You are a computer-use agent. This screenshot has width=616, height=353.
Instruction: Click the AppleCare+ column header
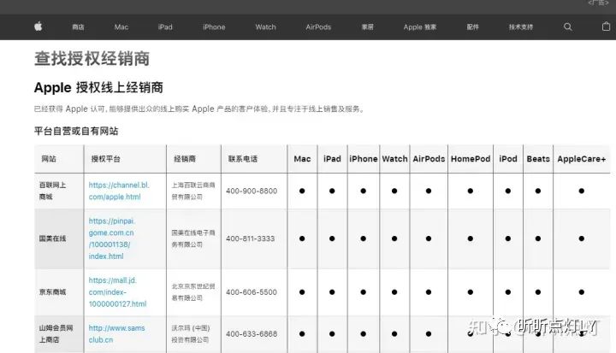pyautogui.click(x=582, y=159)
